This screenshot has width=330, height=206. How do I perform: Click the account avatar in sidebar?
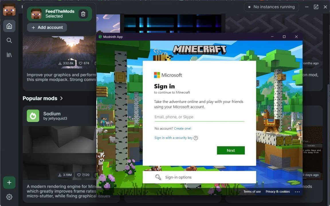[9, 10]
